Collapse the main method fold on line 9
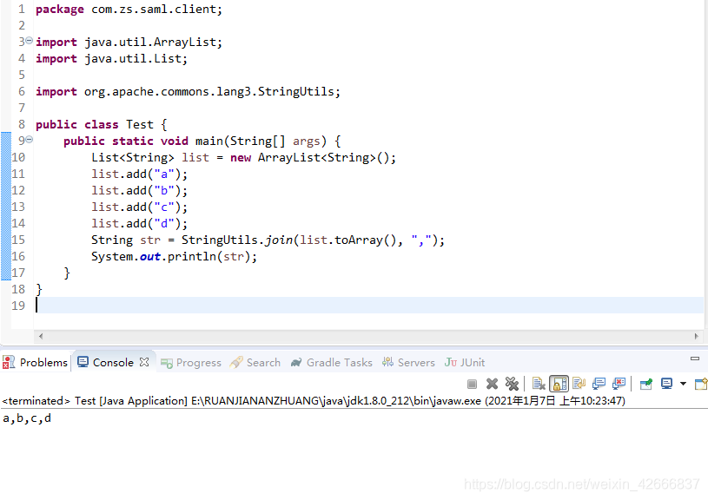 click(29, 139)
